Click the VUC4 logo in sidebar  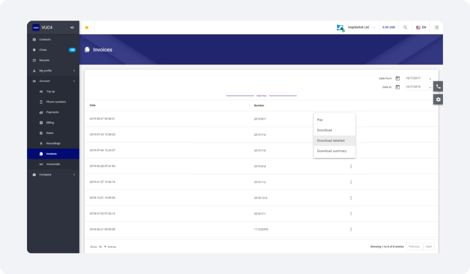pyautogui.click(x=36, y=27)
